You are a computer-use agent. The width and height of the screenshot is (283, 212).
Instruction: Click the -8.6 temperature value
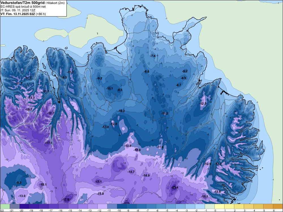tap(147, 72)
